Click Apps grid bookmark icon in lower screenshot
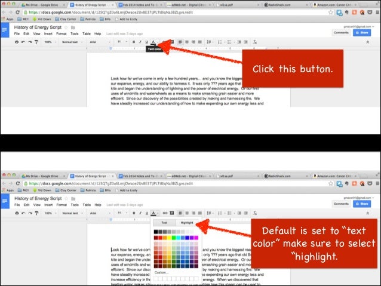 [3, 190]
